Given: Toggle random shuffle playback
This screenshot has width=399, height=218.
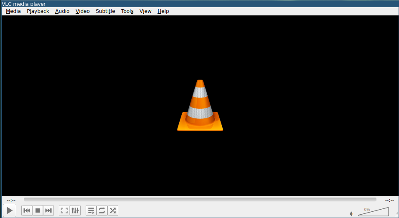Looking at the screenshot, I should pos(113,210).
